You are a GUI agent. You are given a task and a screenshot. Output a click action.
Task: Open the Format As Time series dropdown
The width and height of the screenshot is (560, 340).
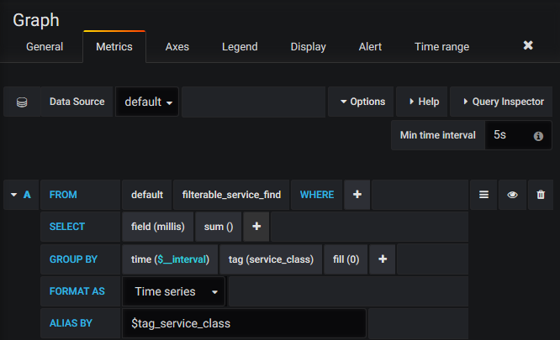pos(174,291)
